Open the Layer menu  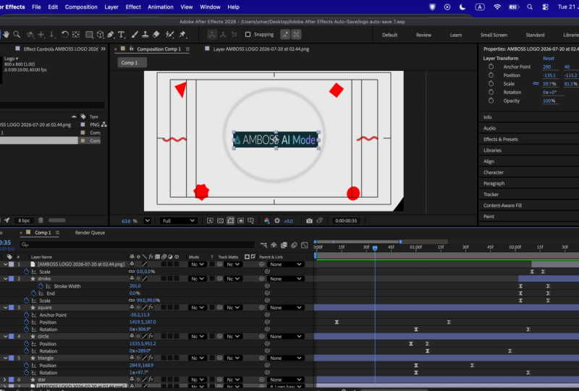(111, 7)
